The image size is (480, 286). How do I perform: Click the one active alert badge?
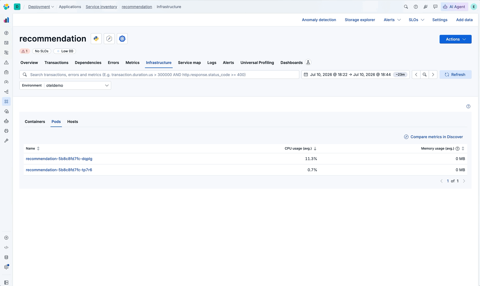pos(24,51)
